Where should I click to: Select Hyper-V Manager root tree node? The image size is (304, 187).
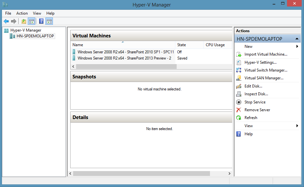26,30
